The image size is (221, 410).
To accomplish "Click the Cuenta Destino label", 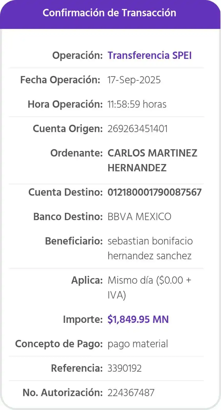I will click(x=65, y=192).
